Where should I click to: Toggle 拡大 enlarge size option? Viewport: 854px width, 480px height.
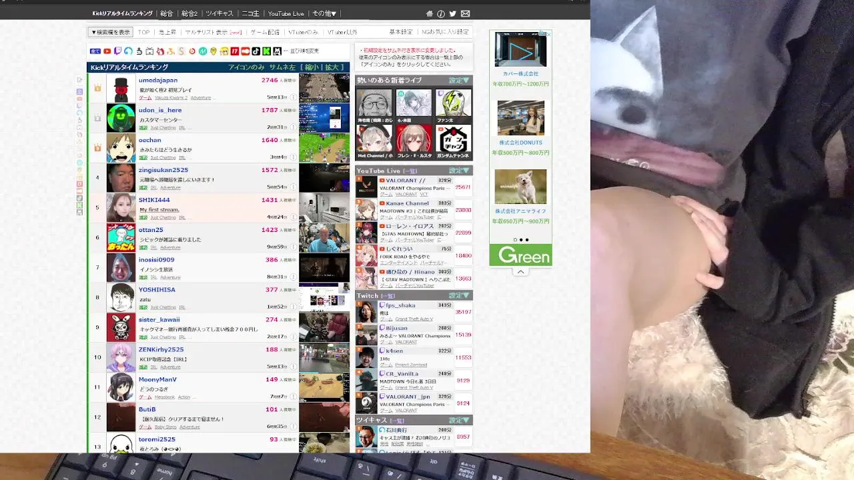[x=332, y=67]
